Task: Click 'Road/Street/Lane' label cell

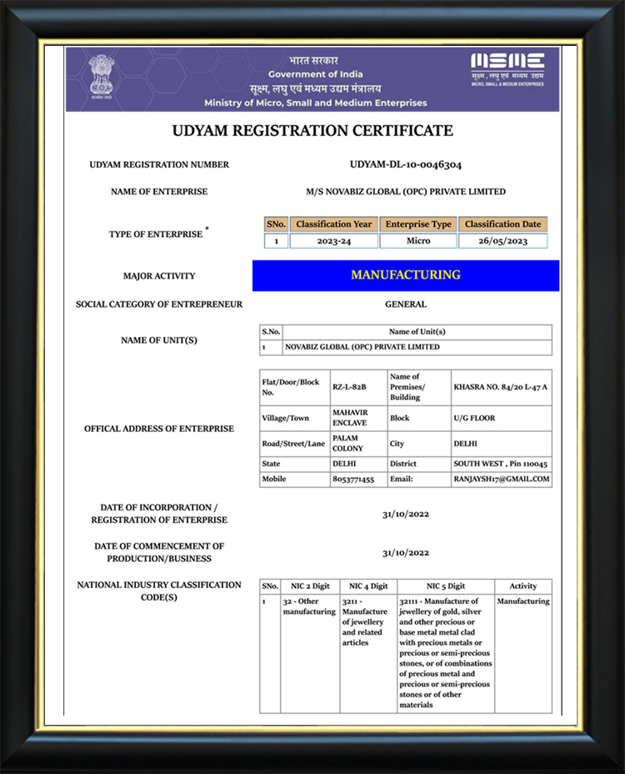Action: tap(295, 443)
